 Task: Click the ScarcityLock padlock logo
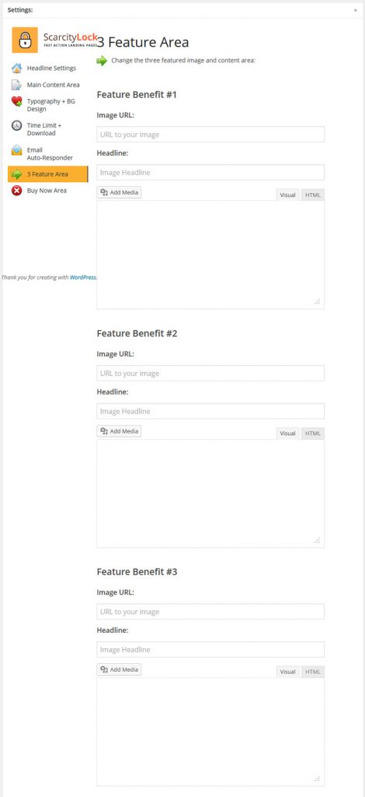pos(25,40)
